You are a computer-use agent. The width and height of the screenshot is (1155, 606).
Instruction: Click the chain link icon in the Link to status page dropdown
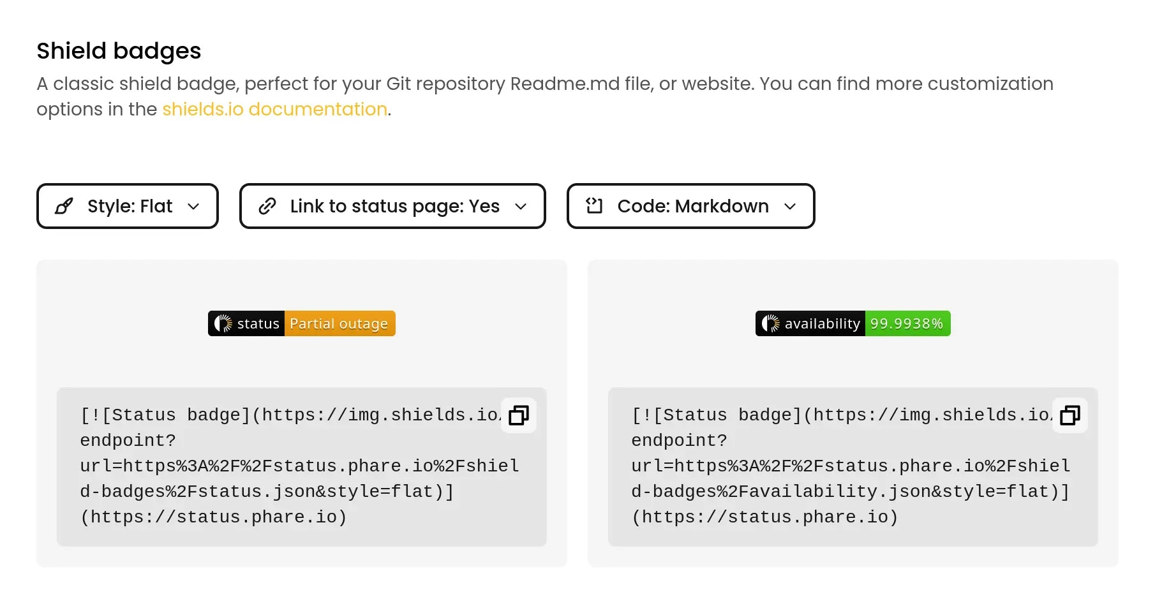pyautogui.click(x=267, y=206)
